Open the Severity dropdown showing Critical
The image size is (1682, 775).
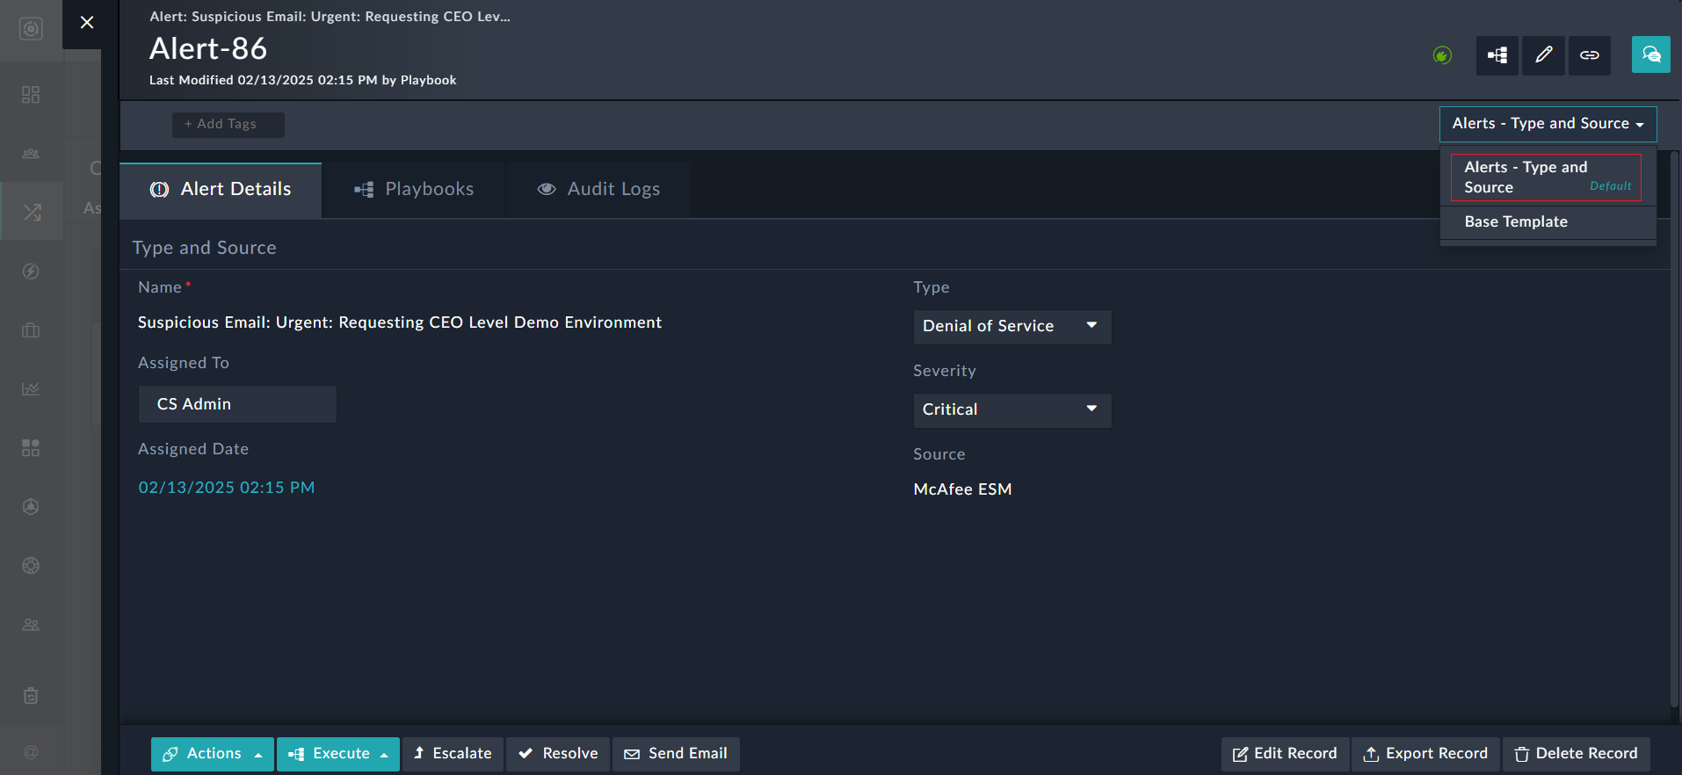click(1012, 410)
